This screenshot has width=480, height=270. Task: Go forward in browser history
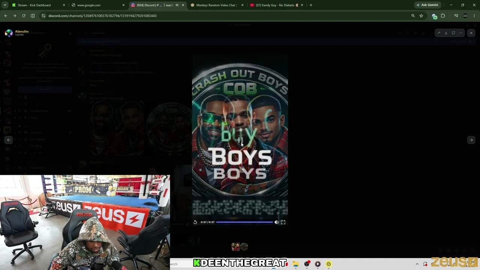click(x=15, y=16)
